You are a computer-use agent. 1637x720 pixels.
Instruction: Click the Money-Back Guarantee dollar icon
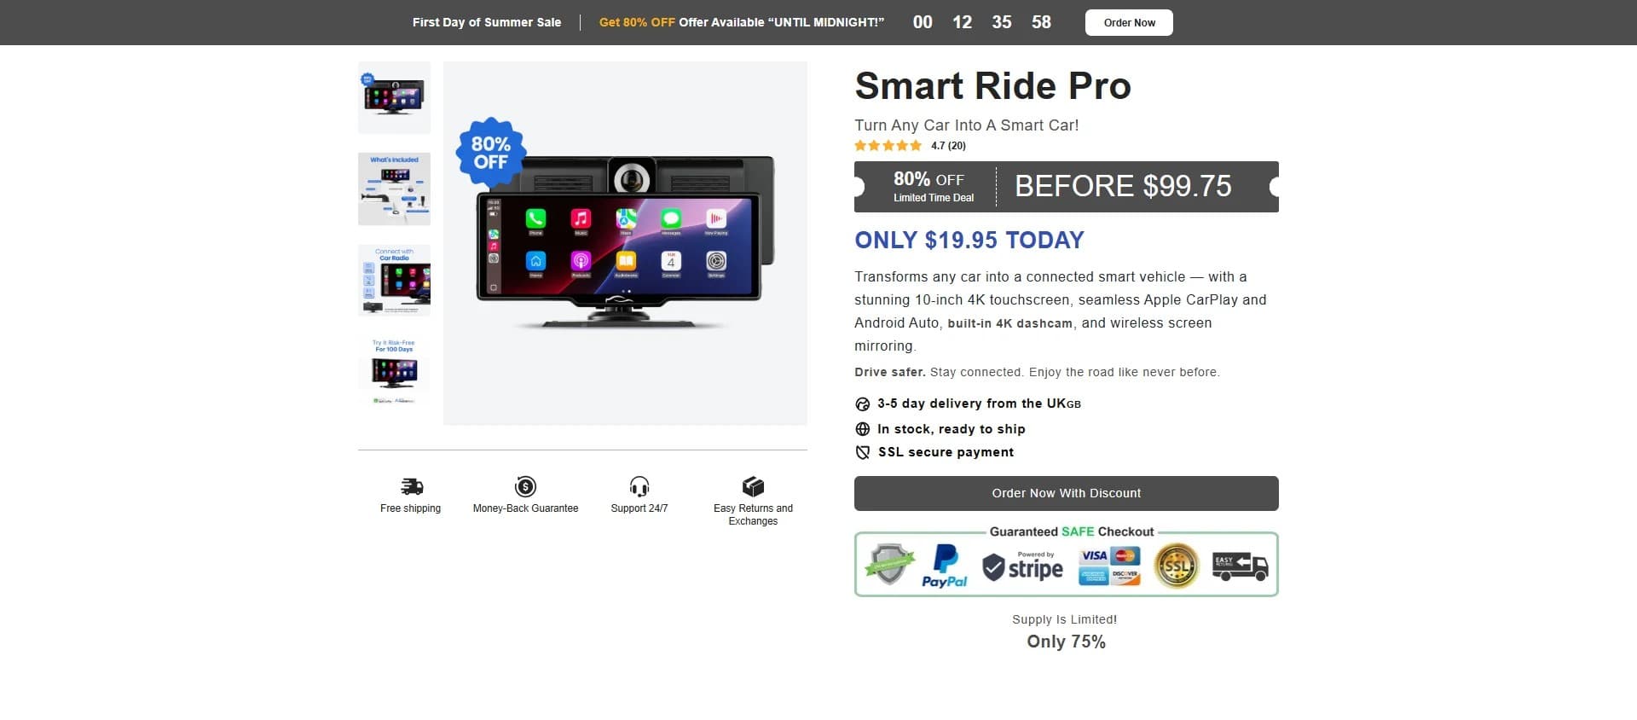(x=525, y=486)
